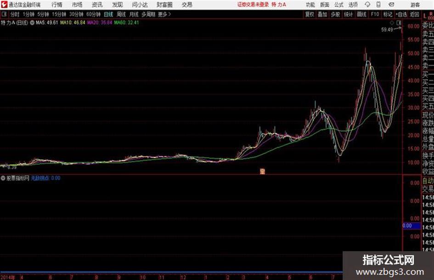Screen dimensions: 434x280
Task: Open the 版面 menu
Action: pyautogui.click(x=325, y=5)
